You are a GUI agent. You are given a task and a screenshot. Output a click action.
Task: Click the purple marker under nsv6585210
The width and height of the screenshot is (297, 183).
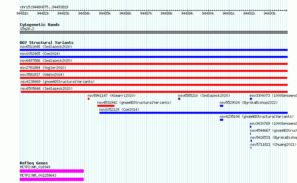(179, 99)
